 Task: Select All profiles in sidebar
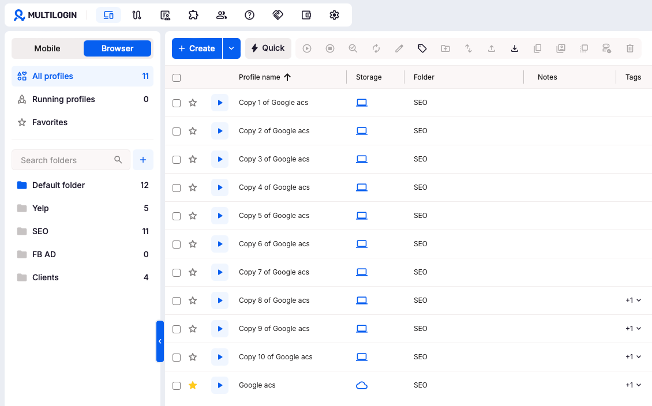(83, 77)
